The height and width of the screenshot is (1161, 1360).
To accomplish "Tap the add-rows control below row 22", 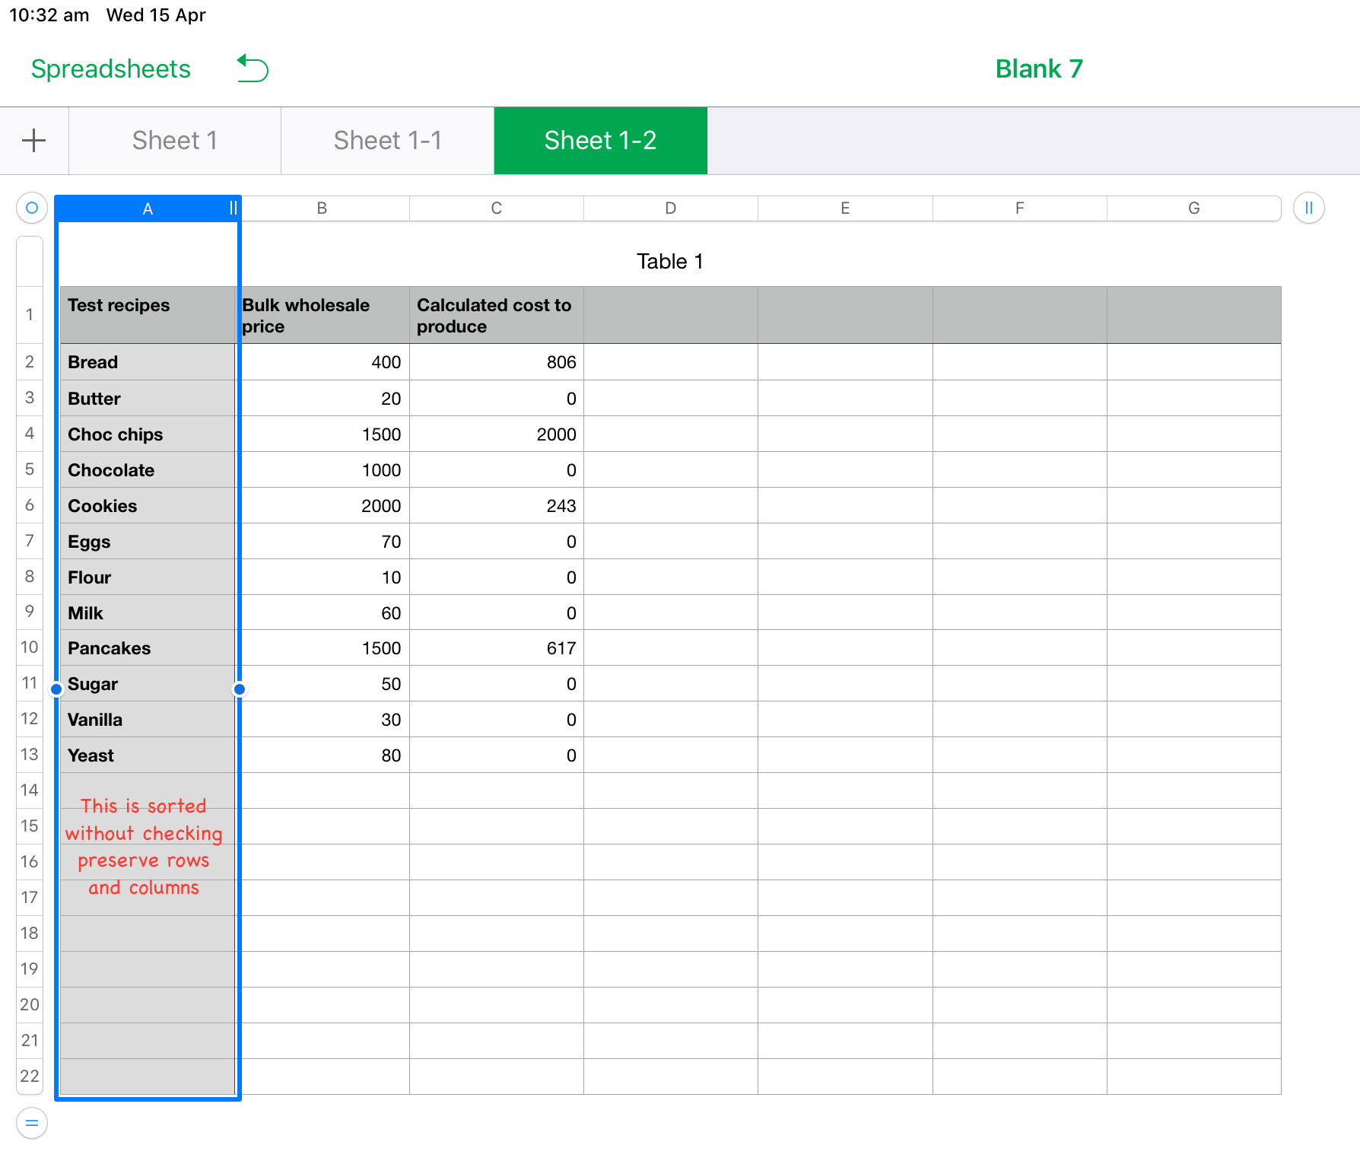I will (x=30, y=1123).
